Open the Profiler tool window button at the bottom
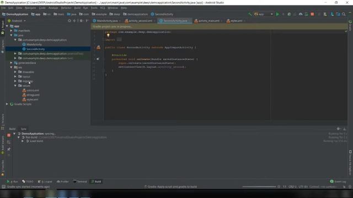Screen dimensions: 353x198 63,182
